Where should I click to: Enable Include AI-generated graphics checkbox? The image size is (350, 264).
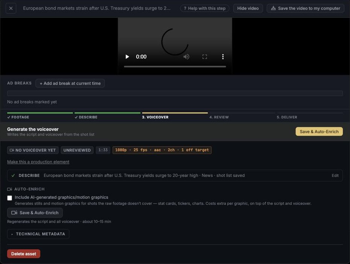[10, 198]
